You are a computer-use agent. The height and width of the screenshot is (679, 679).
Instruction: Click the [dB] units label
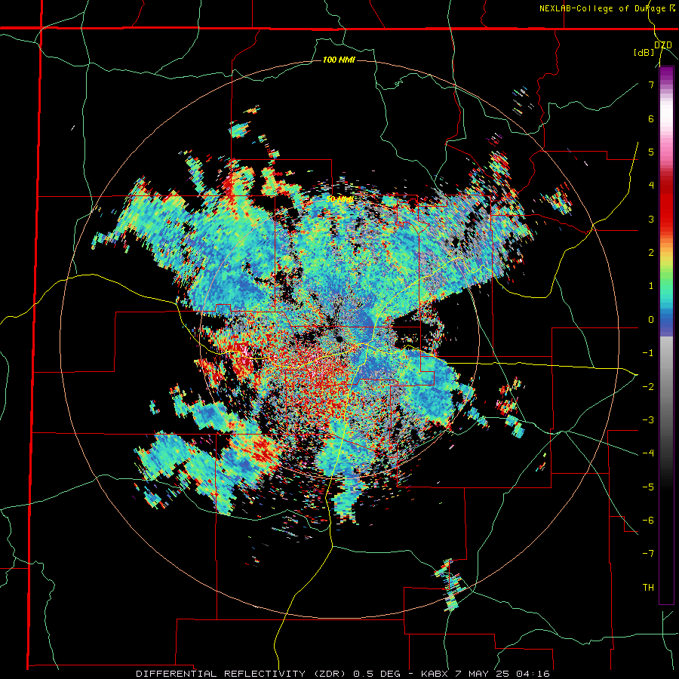(644, 52)
